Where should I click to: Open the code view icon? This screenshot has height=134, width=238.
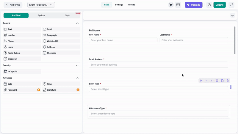233,15
